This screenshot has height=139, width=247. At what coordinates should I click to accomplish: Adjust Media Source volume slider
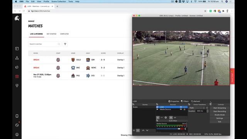pyautogui.click(x=168, y=129)
